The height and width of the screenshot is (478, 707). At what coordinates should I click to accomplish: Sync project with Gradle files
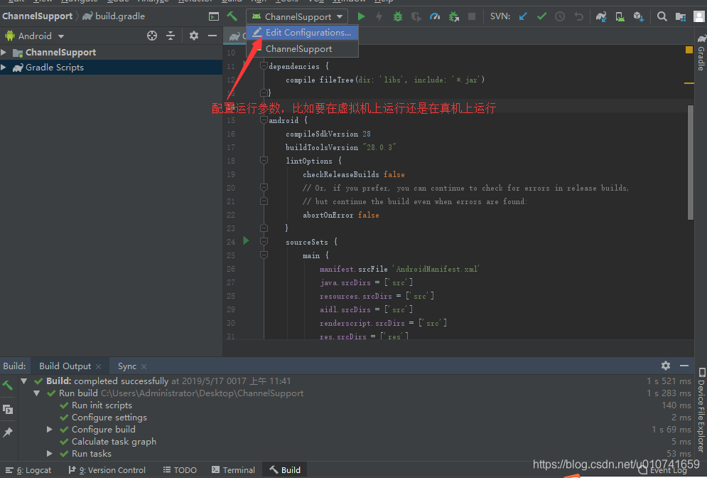(x=602, y=16)
